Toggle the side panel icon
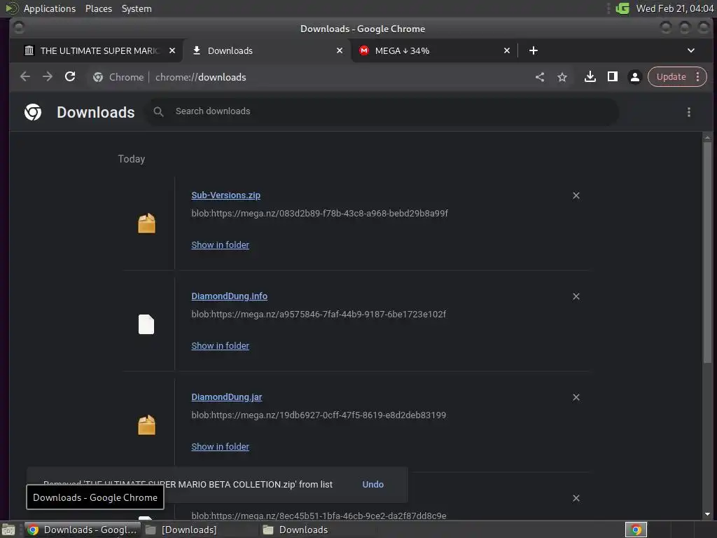Image resolution: width=717 pixels, height=538 pixels. click(x=612, y=77)
